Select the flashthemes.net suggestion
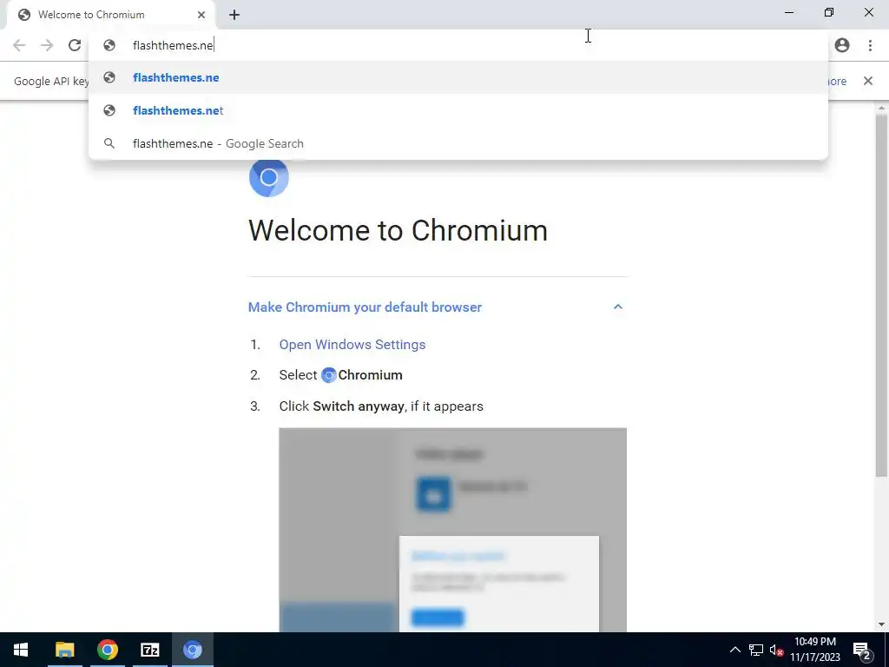889x667 pixels. (x=458, y=110)
